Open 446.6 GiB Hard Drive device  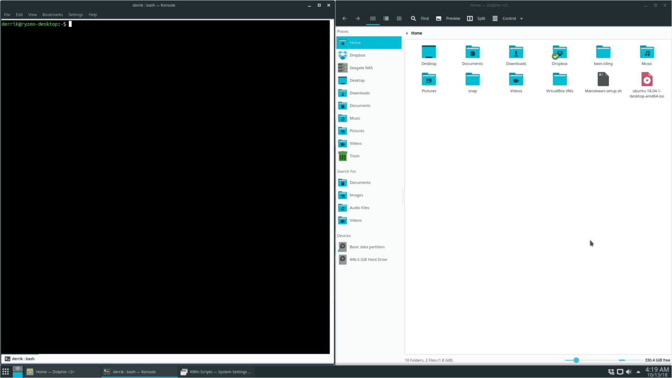click(369, 259)
